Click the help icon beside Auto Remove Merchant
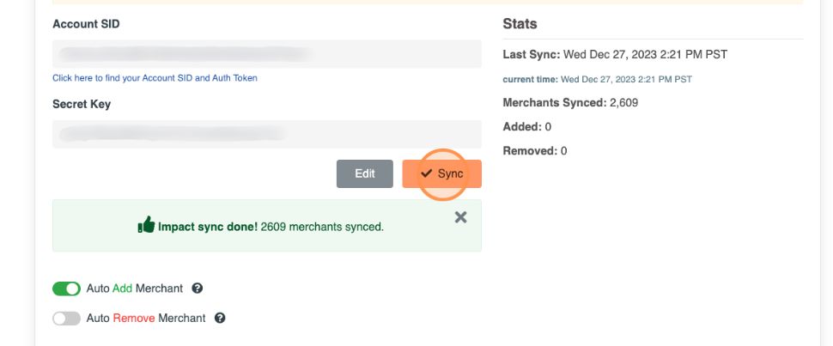 (220, 318)
